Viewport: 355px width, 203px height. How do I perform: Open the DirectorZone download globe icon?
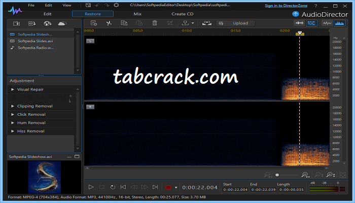click(x=47, y=23)
